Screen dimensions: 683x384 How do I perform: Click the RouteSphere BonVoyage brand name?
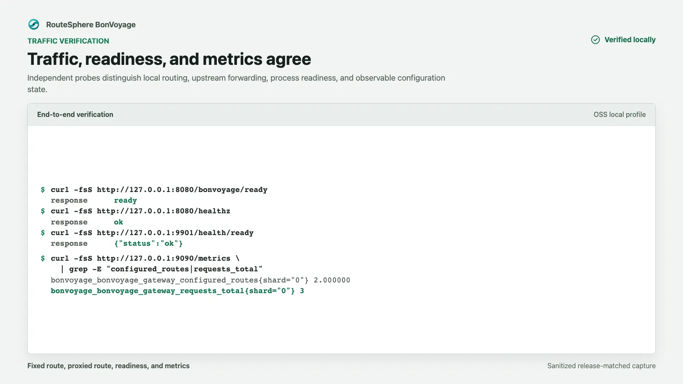pos(91,25)
